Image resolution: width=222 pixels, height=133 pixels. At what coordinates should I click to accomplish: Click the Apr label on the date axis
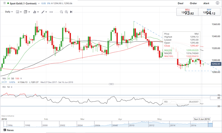click(120, 119)
